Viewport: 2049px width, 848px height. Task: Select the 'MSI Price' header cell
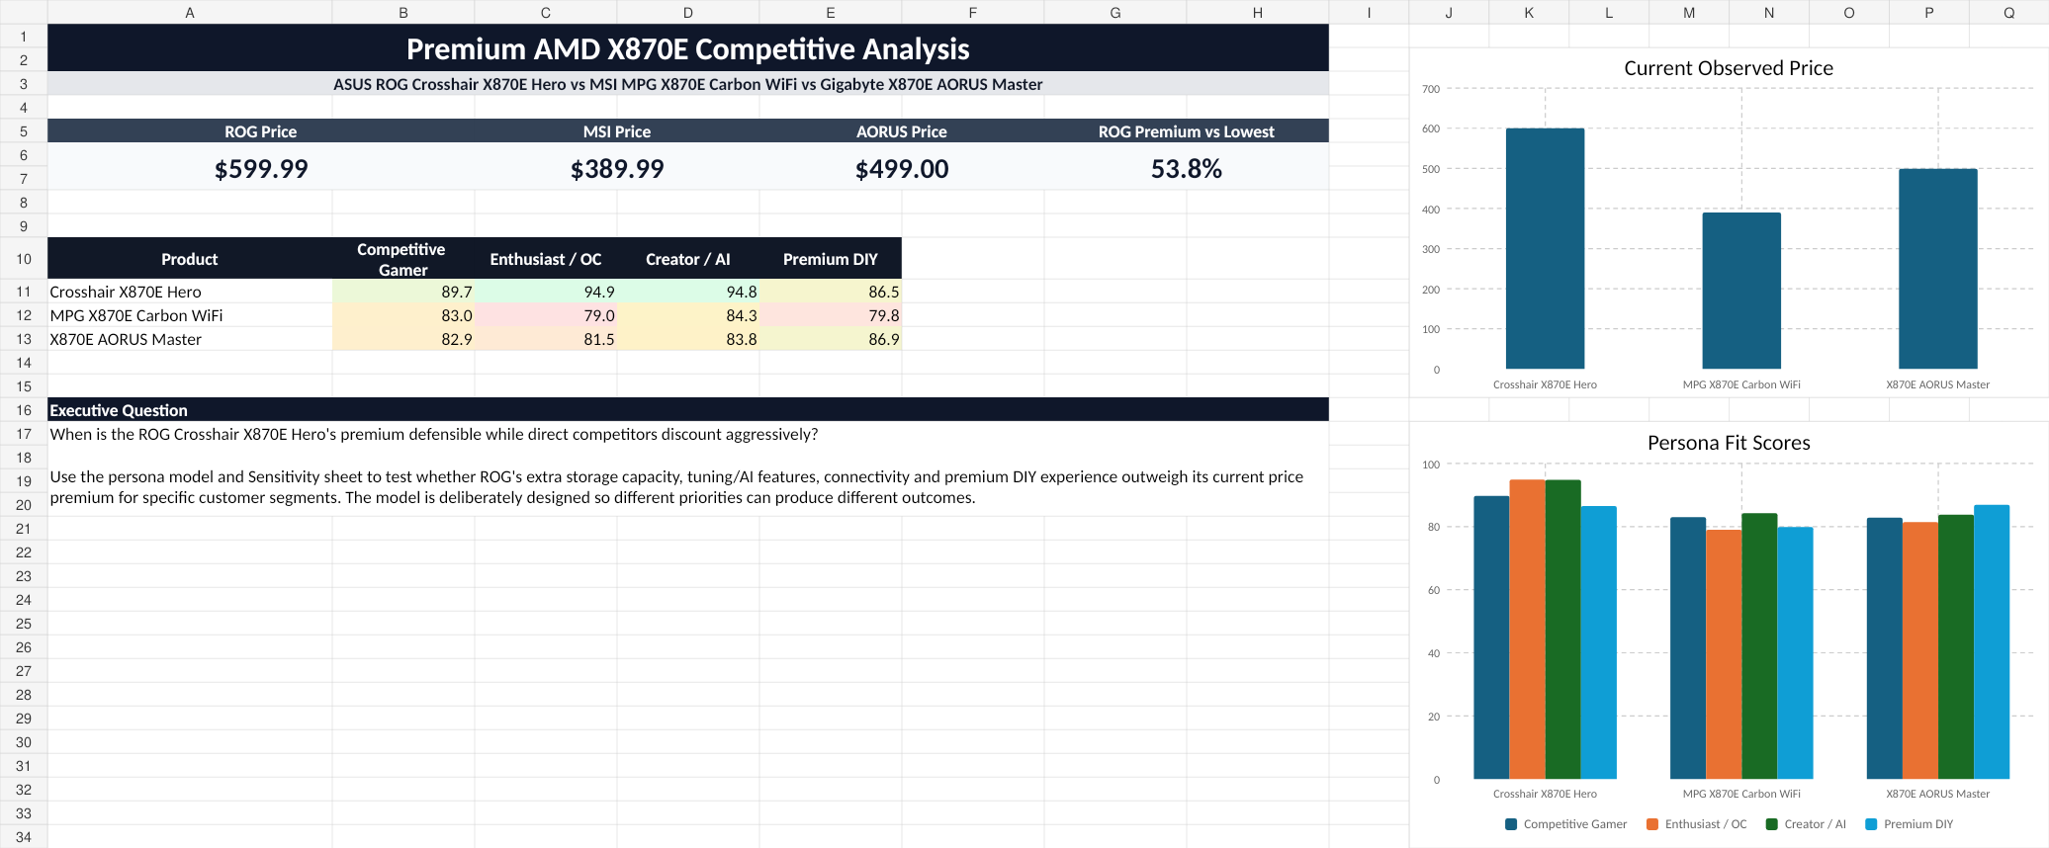point(617,131)
